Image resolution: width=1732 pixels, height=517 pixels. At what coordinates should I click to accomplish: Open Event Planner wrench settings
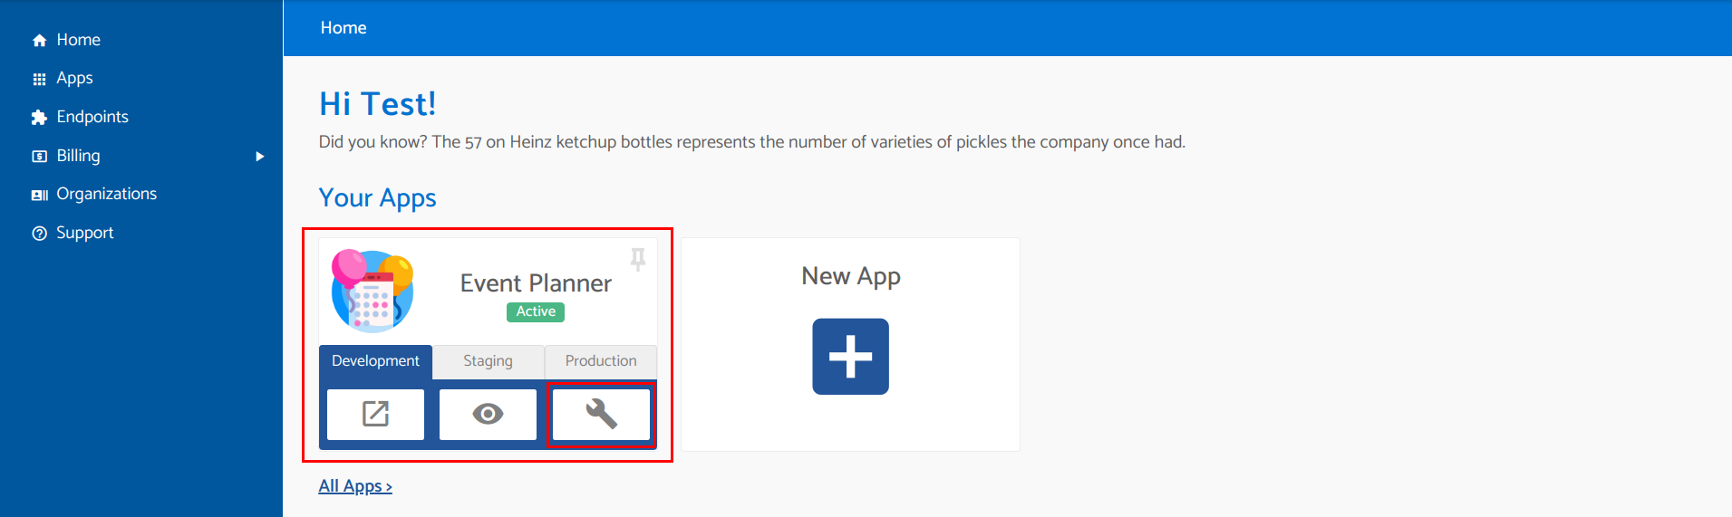pyautogui.click(x=601, y=415)
